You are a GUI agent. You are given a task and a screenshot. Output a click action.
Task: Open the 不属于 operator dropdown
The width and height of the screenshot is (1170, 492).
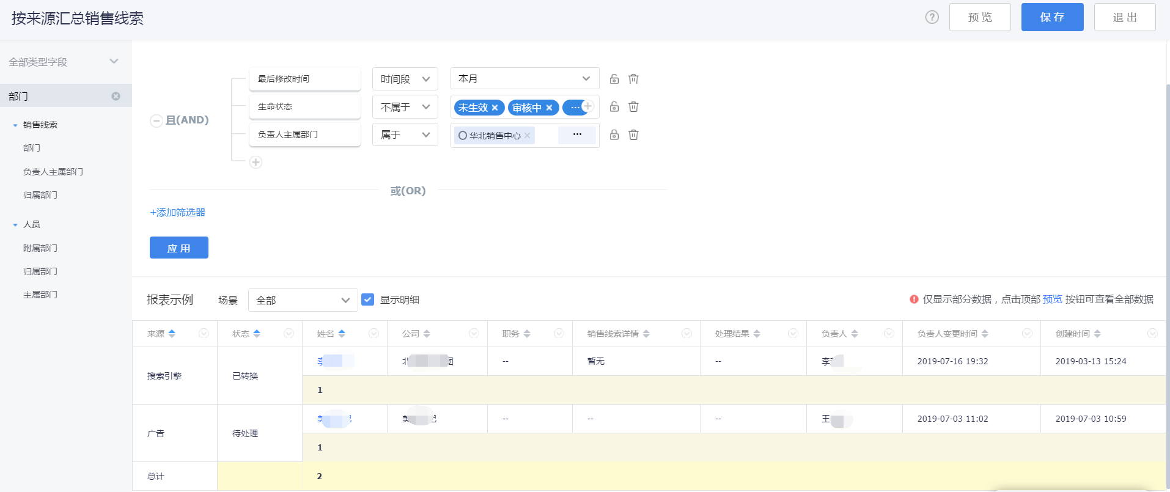(x=405, y=107)
